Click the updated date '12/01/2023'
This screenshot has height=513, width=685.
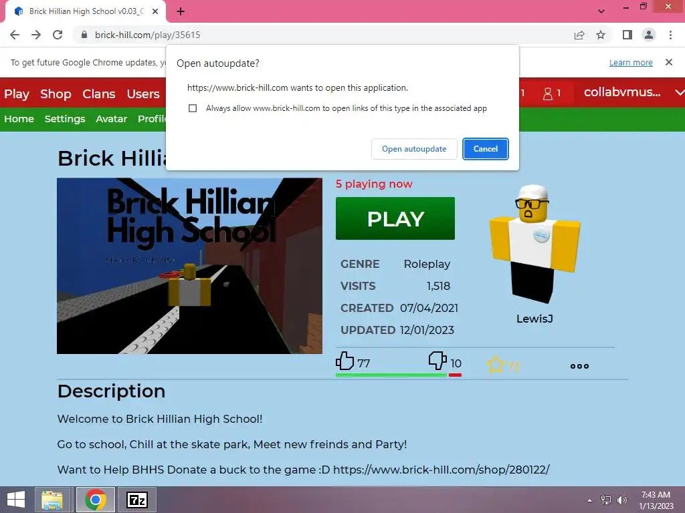tap(427, 330)
